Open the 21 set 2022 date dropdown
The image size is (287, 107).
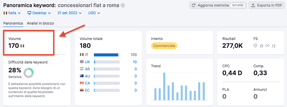point(70,13)
